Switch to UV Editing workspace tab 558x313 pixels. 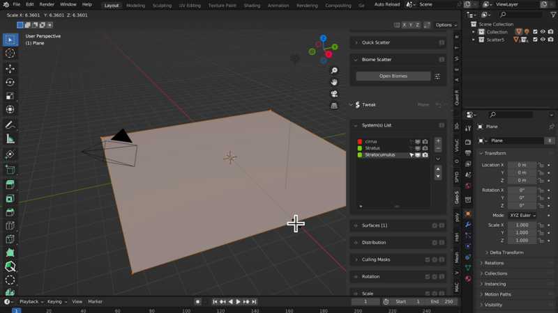[190, 6]
